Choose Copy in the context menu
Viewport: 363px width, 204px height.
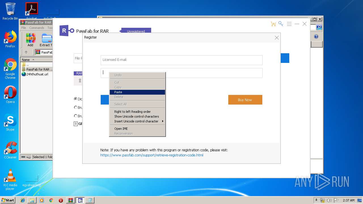tap(137, 87)
